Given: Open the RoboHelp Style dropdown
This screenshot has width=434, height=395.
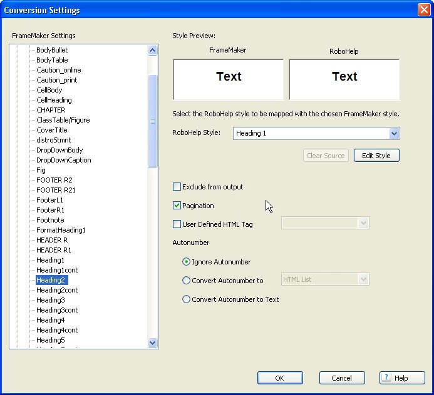Looking at the screenshot, I should (394, 133).
